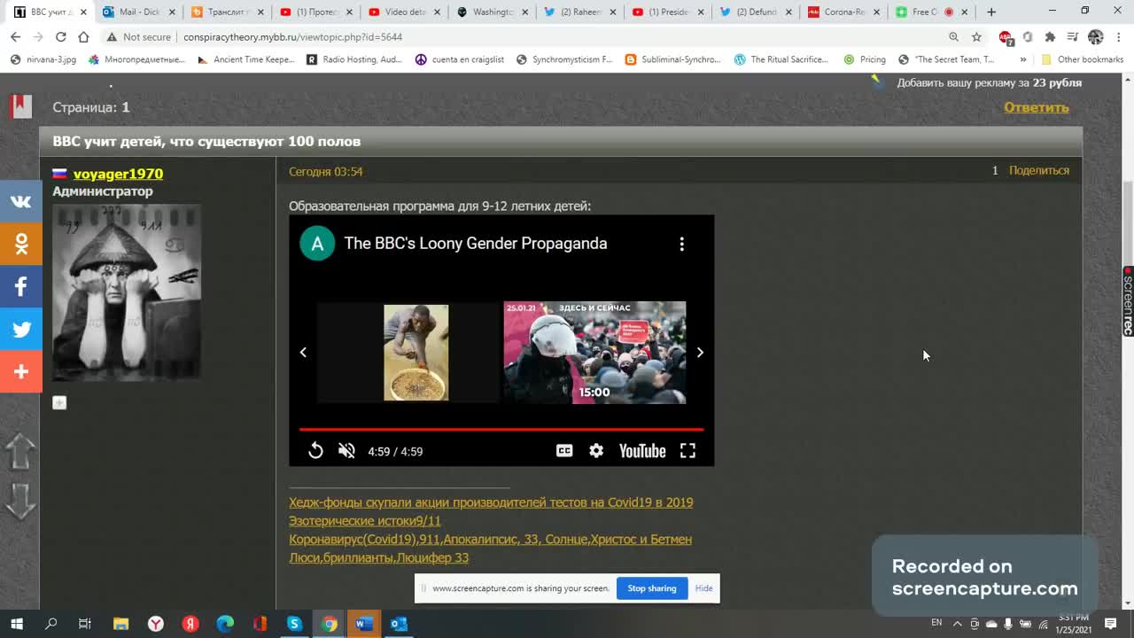1134x638 pixels.
Task: Click the video progress bar
Action: click(x=501, y=430)
